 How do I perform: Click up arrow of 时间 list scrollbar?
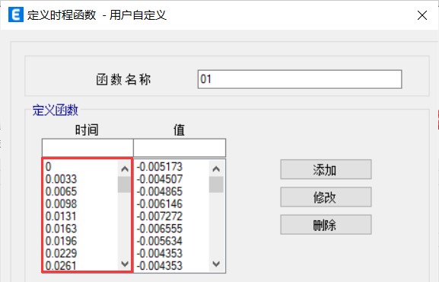point(125,168)
